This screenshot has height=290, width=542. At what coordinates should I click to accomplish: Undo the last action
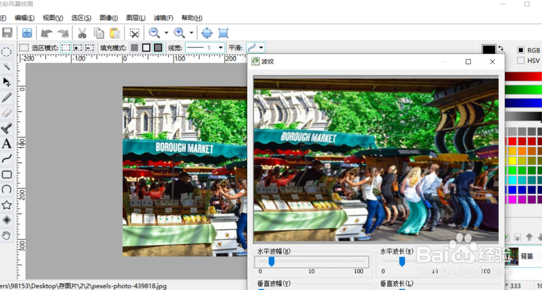pos(46,33)
